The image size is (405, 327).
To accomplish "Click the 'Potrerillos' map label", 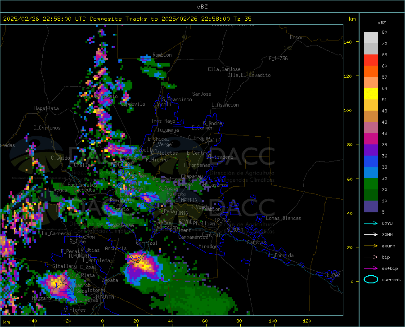I will pos(82,185).
